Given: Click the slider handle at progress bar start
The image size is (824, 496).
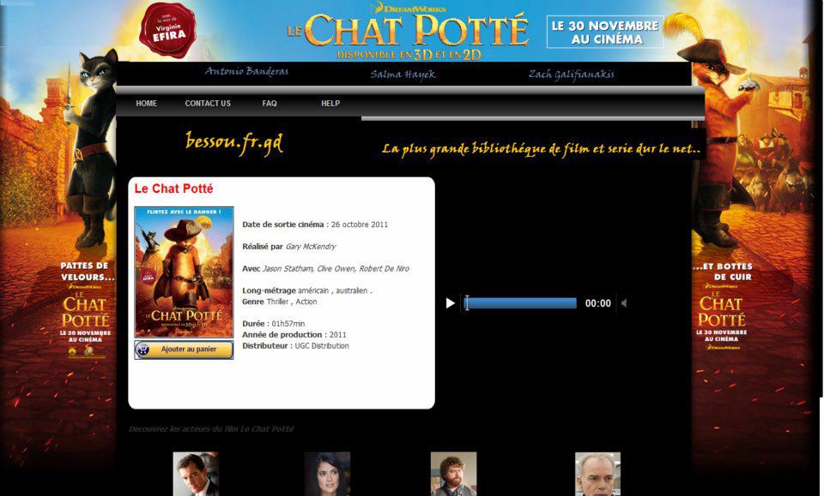Looking at the screenshot, I should [467, 303].
